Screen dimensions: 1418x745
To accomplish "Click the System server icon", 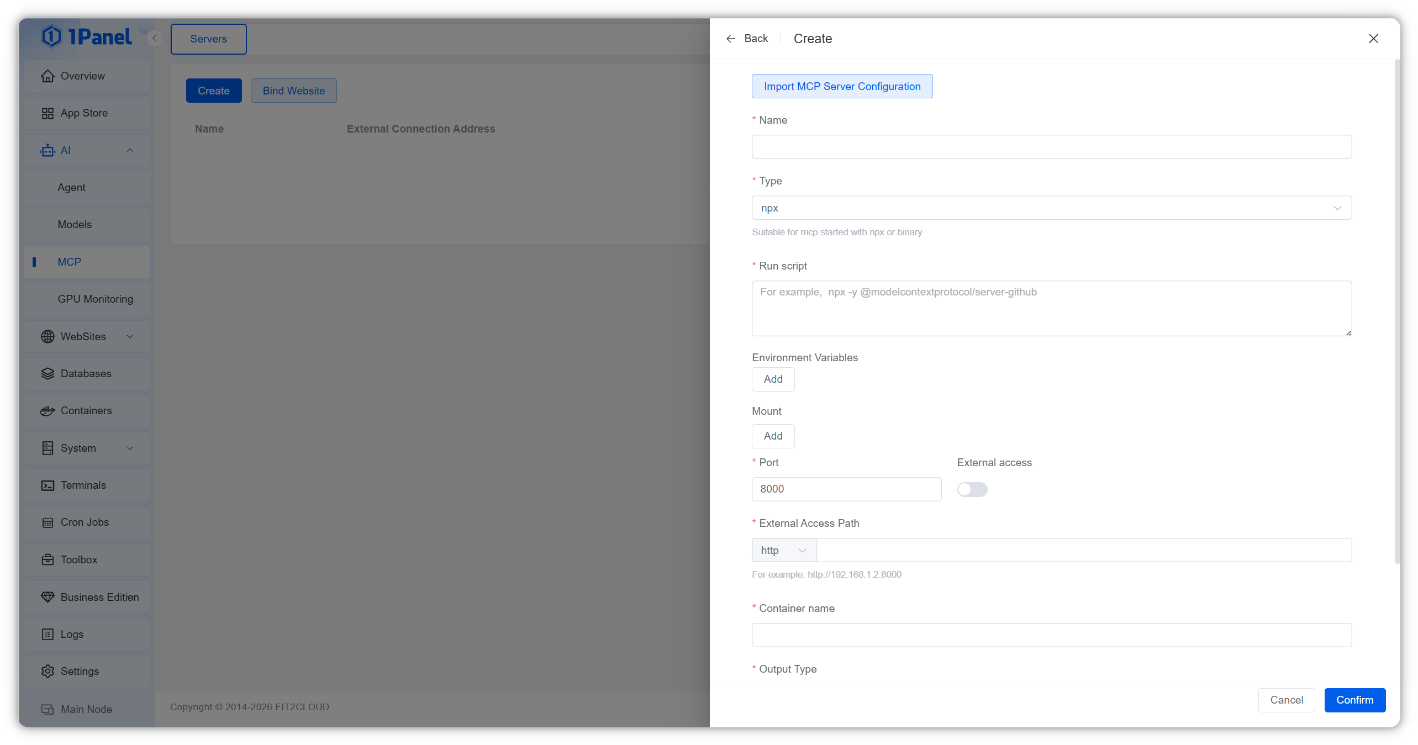I will point(48,448).
